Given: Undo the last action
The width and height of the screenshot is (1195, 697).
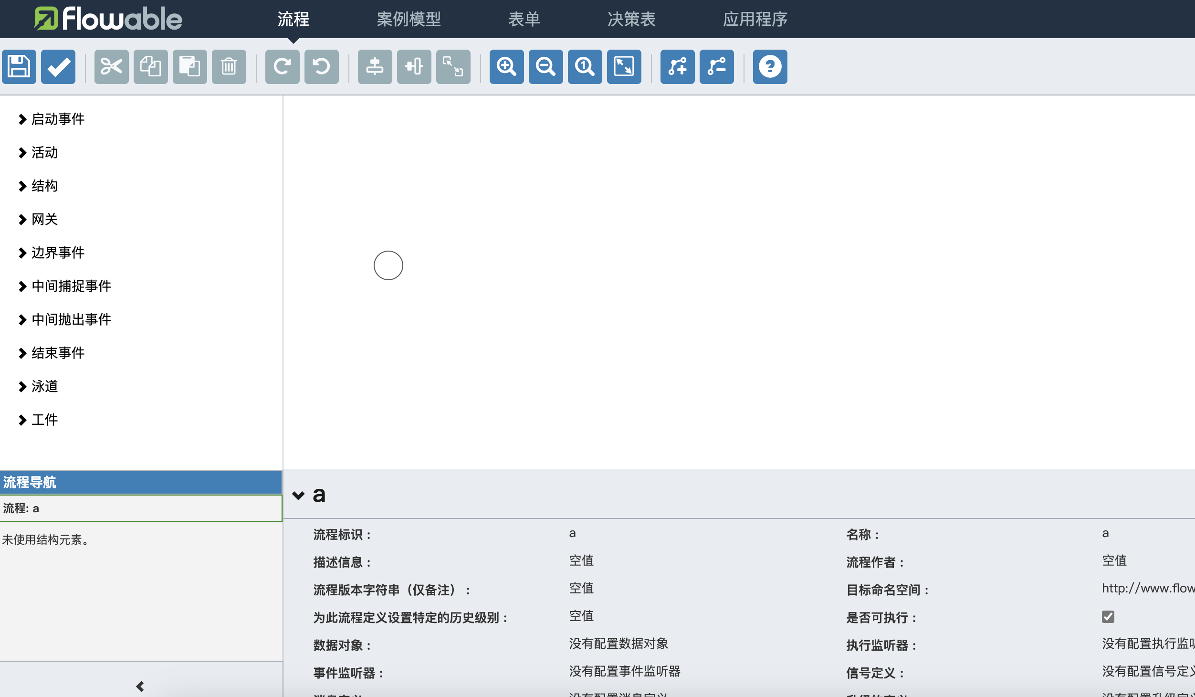Looking at the screenshot, I should point(322,67).
